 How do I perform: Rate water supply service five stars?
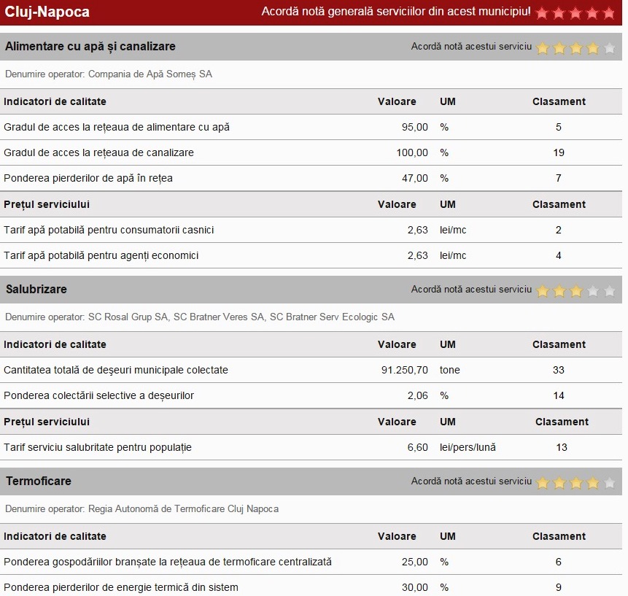609,47
